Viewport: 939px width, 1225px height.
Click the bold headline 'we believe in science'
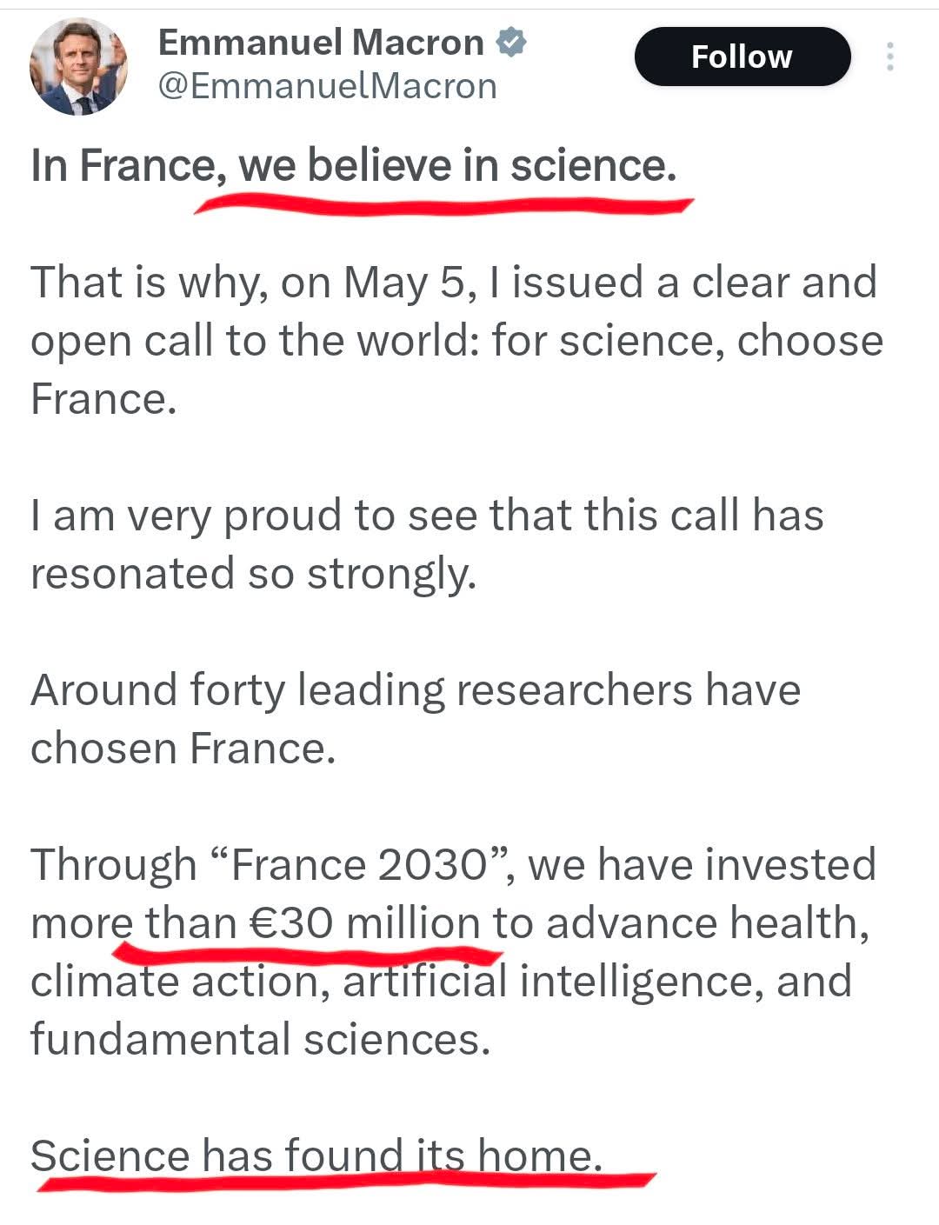(x=456, y=165)
